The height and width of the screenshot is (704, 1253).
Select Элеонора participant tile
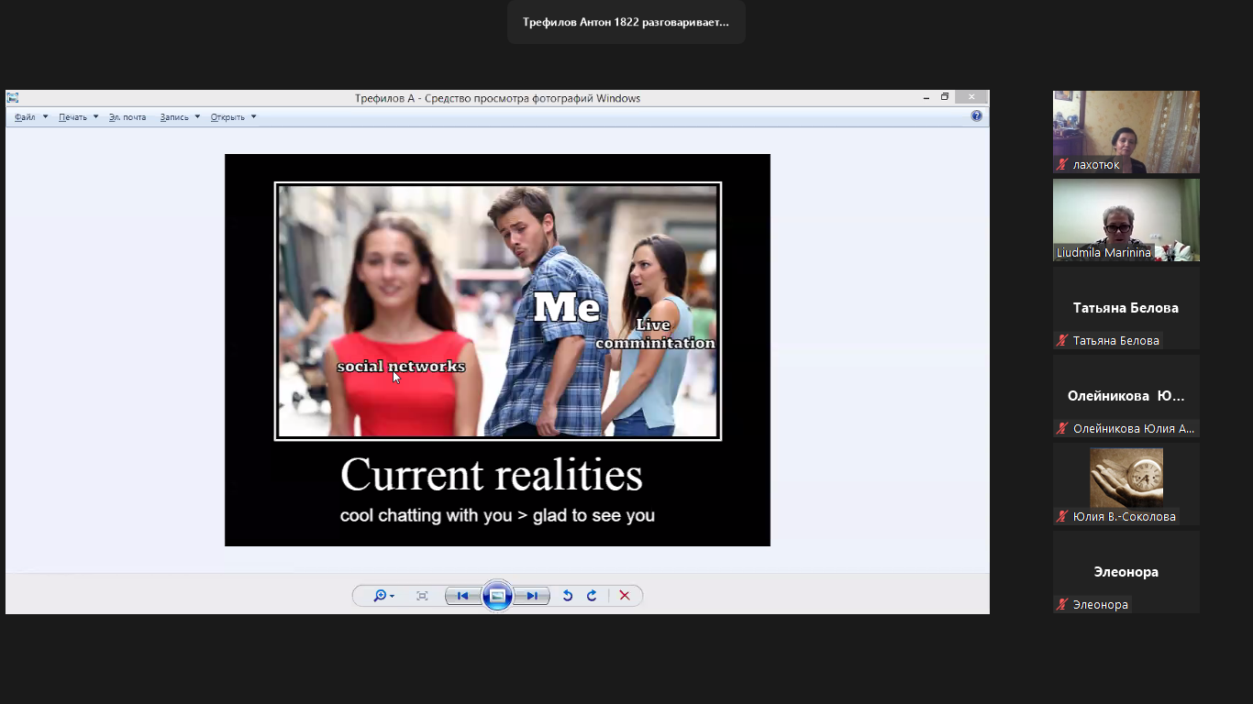[x=1126, y=572]
